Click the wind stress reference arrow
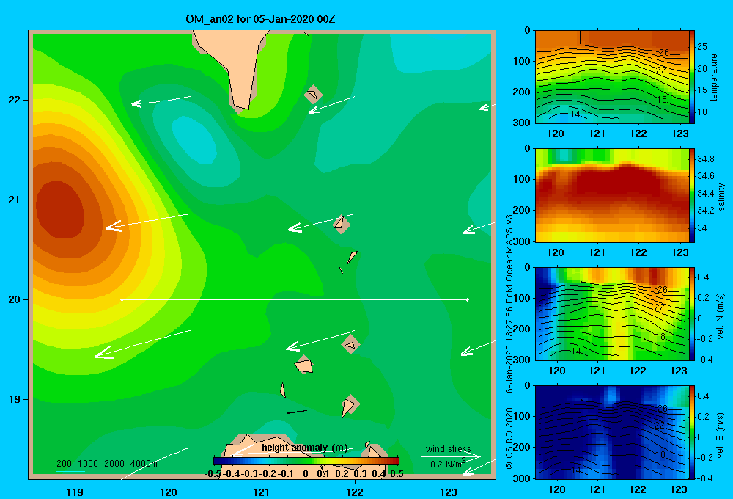Image resolution: width=733 pixels, height=499 pixels. coord(451,456)
